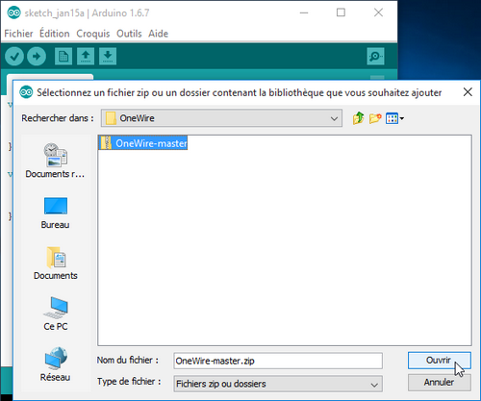481x401 pixels.
Task: Open a sketch with the up-arrow toolbar icon
Action: (86, 57)
